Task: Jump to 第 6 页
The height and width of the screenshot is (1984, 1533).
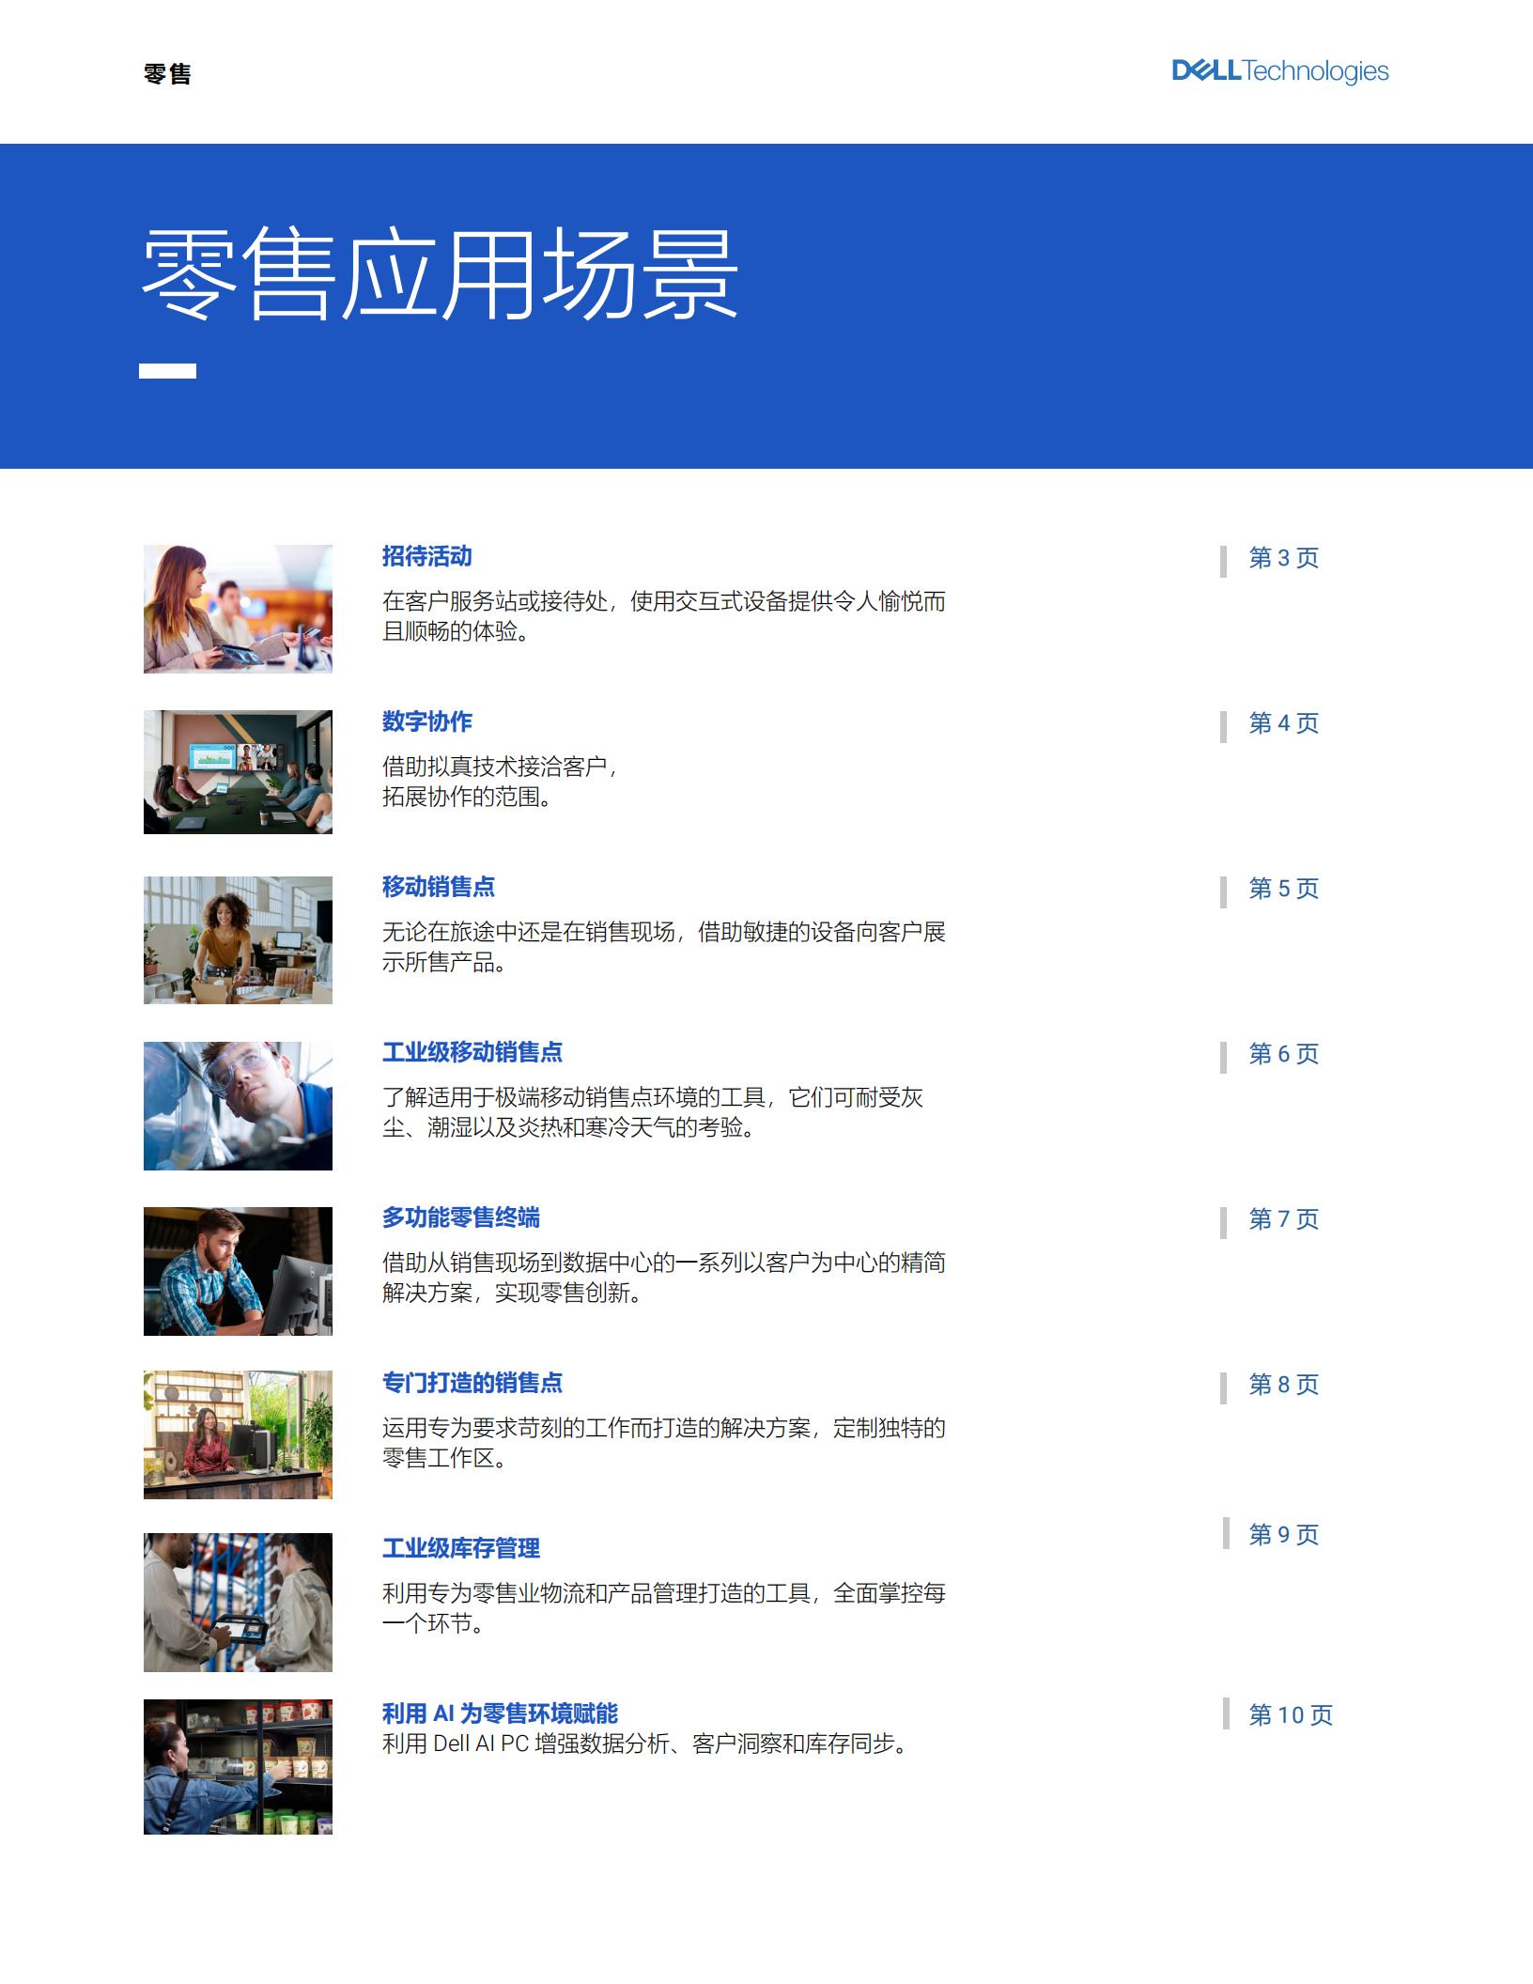Action: pyautogui.click(x=1283, y=1054)
